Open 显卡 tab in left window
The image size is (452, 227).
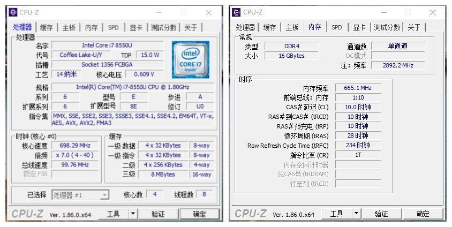[136, 28]
